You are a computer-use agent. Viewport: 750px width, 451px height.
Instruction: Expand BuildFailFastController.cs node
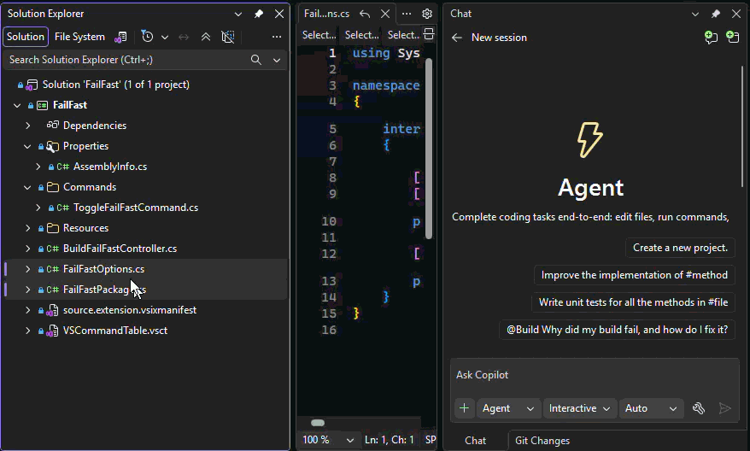[27, 249]
